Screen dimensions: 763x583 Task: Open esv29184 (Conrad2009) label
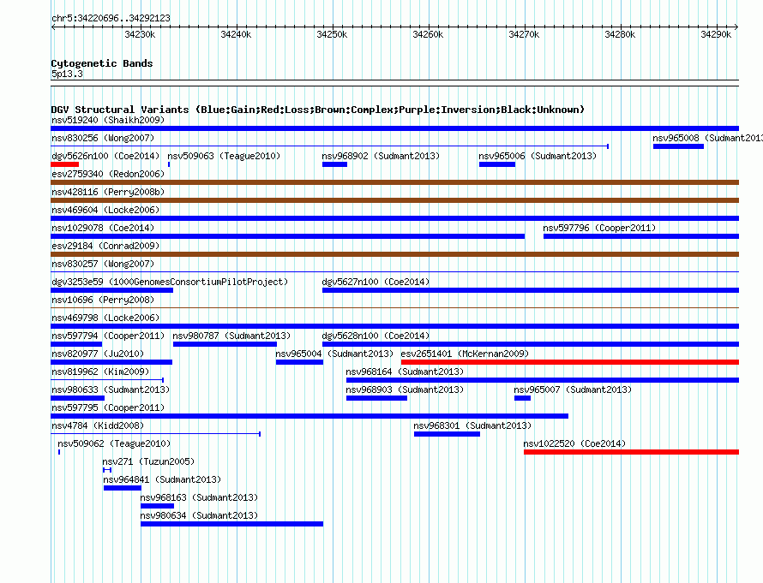(x=105, y=246)
